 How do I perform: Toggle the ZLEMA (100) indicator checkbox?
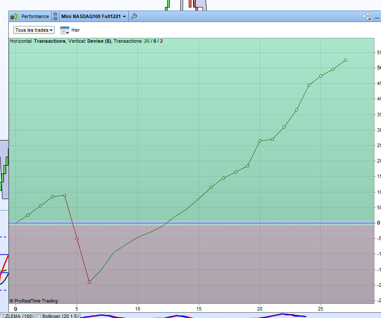coord(2,316)
